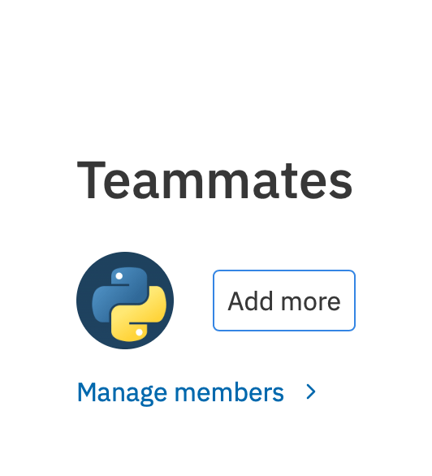Expand Manage members via the chevron
The image size is (432, 476).
pos(311,392)
